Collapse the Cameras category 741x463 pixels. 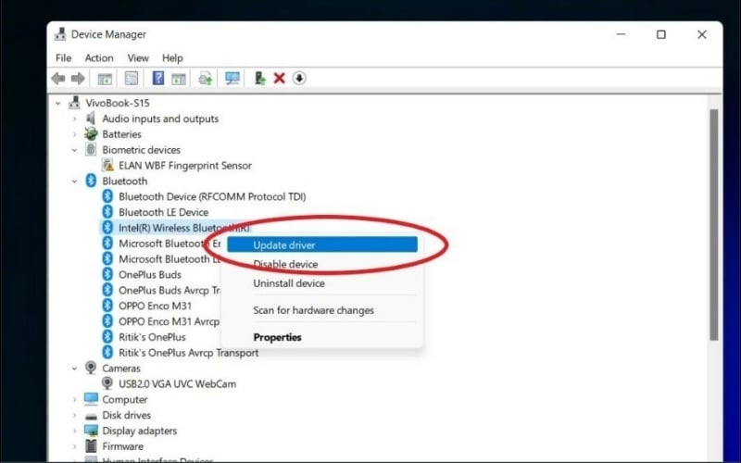pos(75,368)
